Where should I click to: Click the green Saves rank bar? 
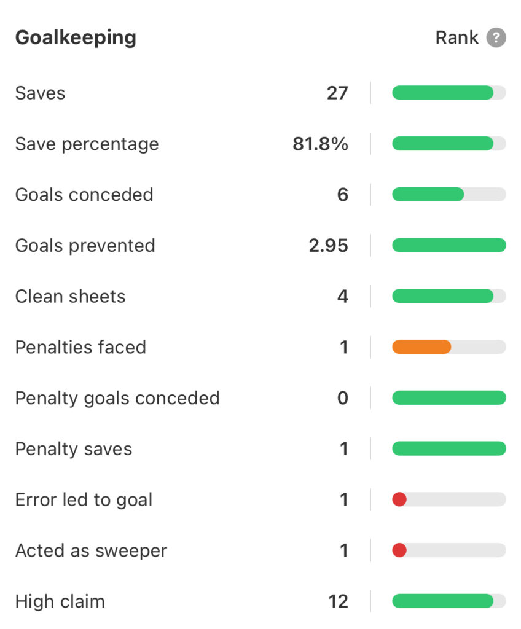click(x=443, y=93)
